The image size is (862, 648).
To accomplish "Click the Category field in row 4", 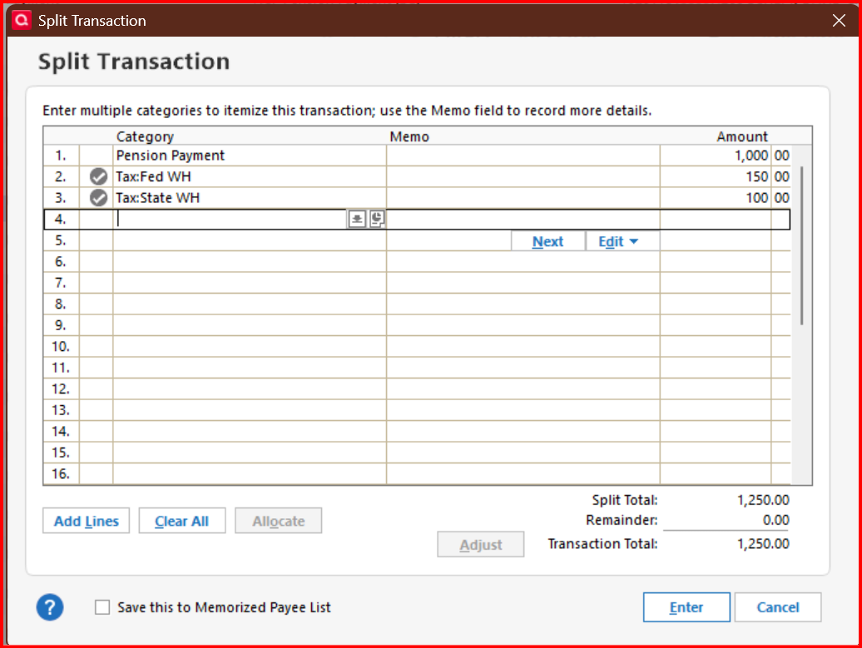I will tap(231, 220).
